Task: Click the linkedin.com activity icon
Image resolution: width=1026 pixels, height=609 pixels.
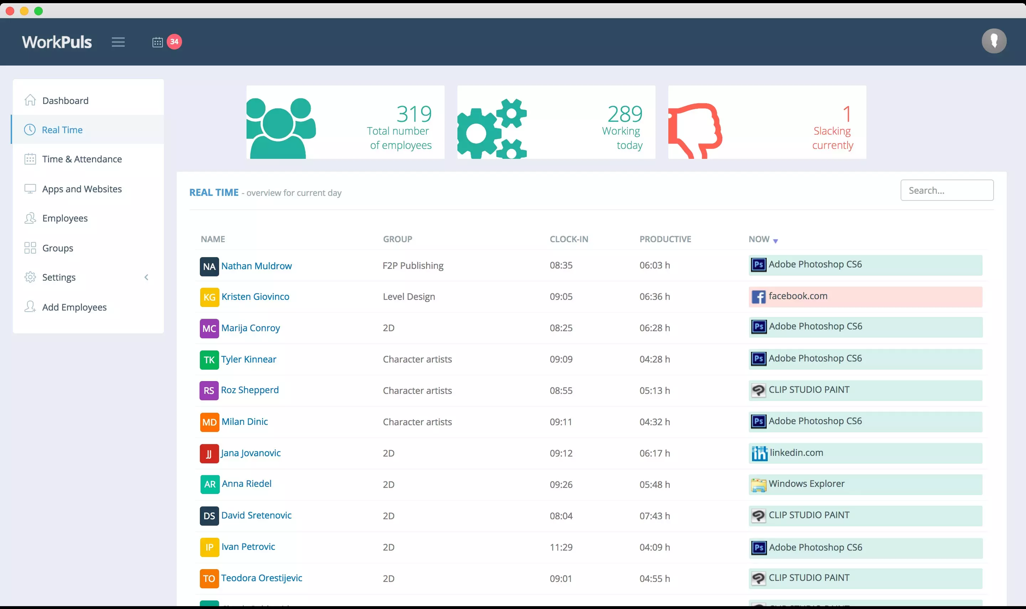Action: click(759, 453)
